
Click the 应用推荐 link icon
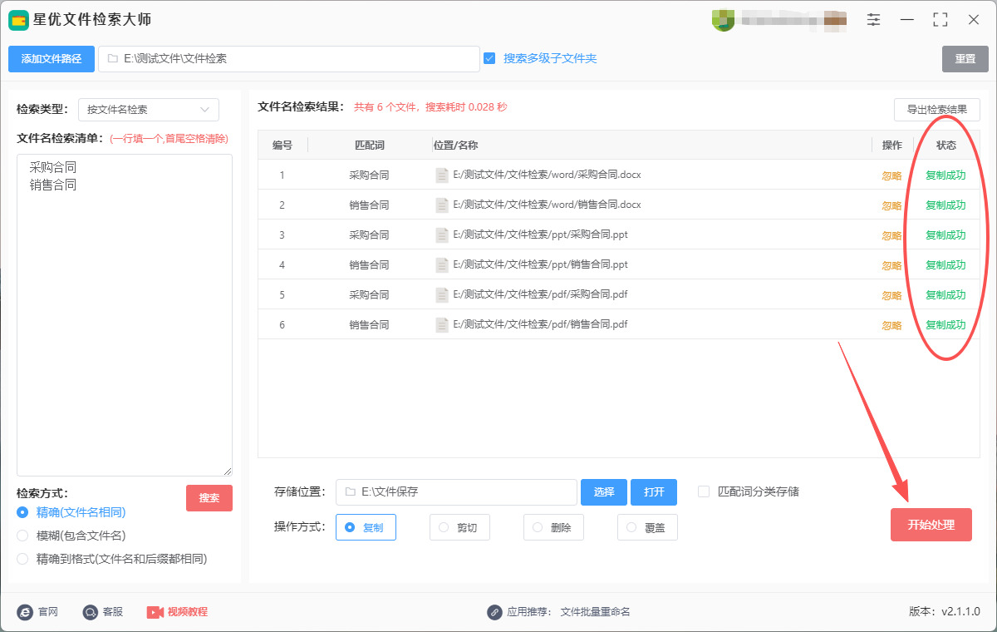click(x=494, y=612)
